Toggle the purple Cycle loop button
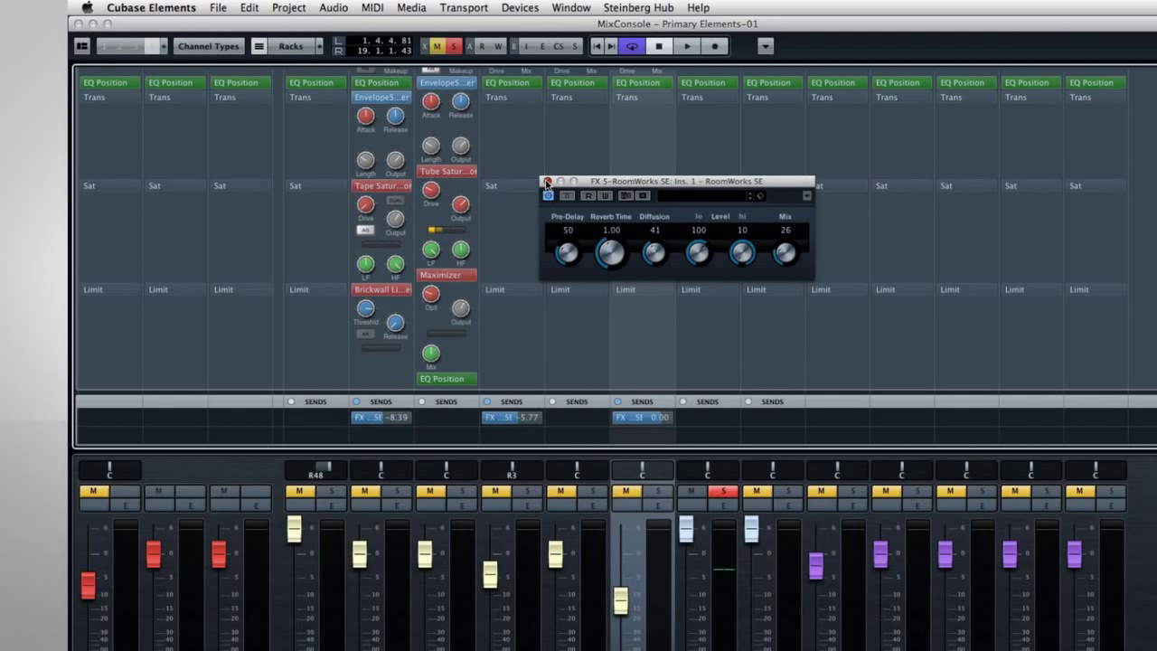This screenshot has width=1157, height=651. click(x=632, y=46)
